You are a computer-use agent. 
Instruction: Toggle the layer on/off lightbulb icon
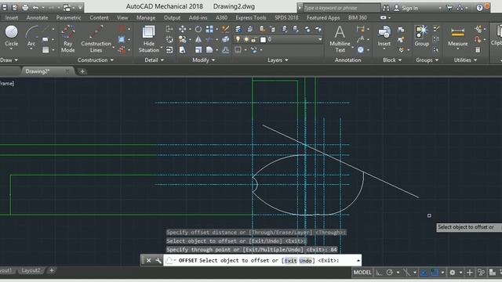238,40
